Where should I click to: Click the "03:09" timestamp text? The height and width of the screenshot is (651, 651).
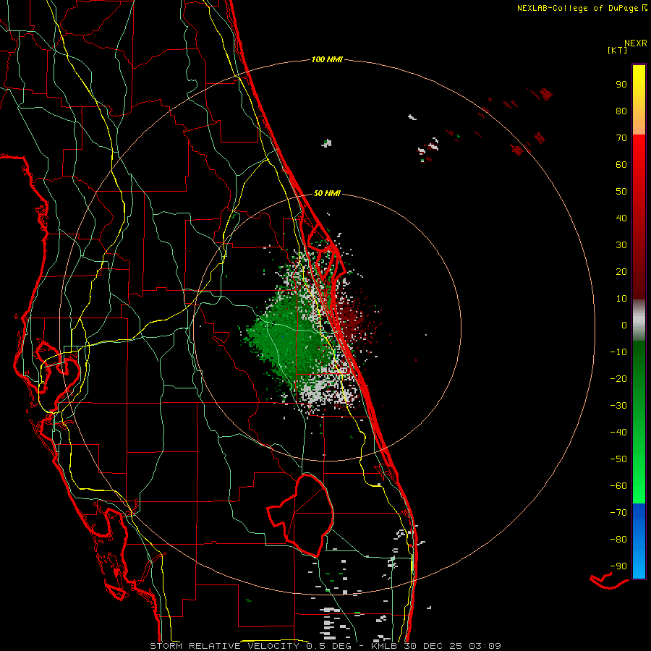pyautogui.click(x=485, y=646)
